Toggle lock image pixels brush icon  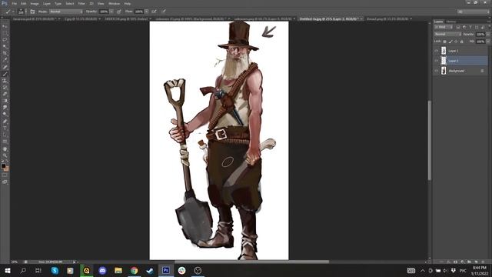(x=450, y=42)
